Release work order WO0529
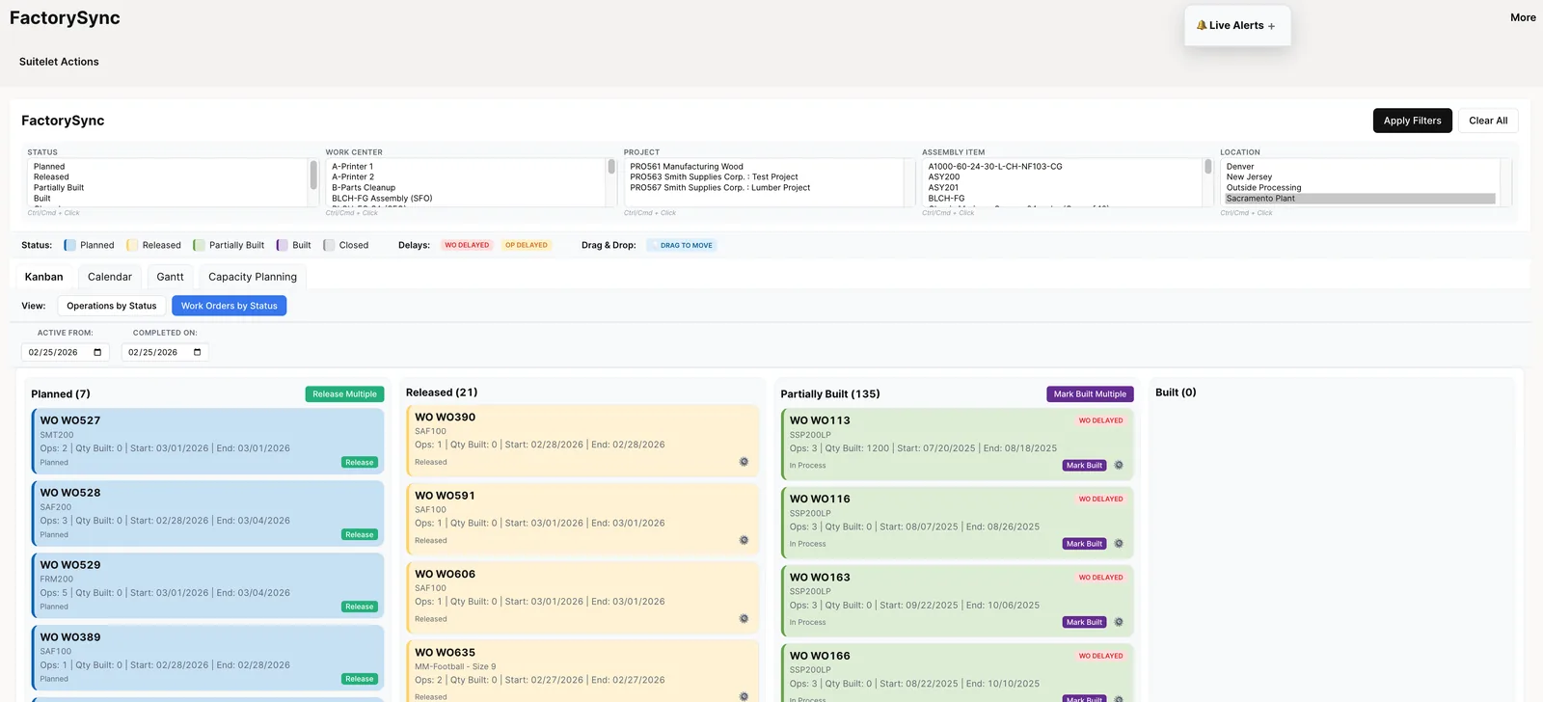Screen dimensions: 1543x702 click(x=360, y=607)
